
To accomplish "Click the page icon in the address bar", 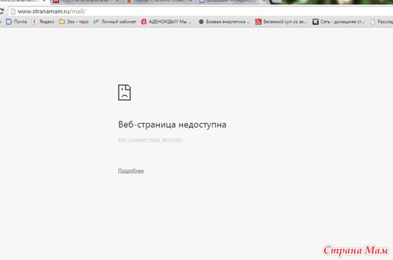I will tap(13, 12).
